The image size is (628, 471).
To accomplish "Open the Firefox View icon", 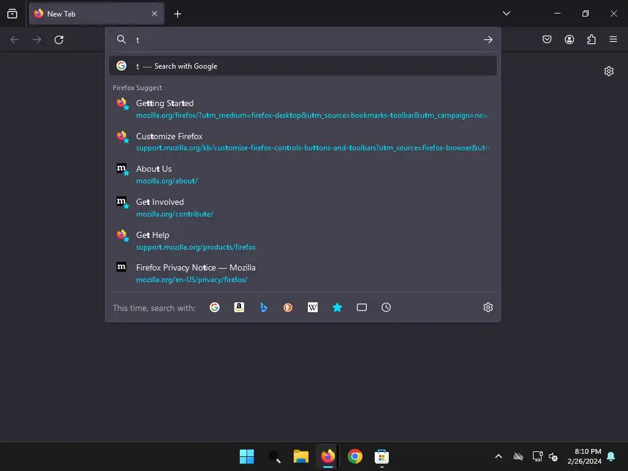I will tap(12, 13).
